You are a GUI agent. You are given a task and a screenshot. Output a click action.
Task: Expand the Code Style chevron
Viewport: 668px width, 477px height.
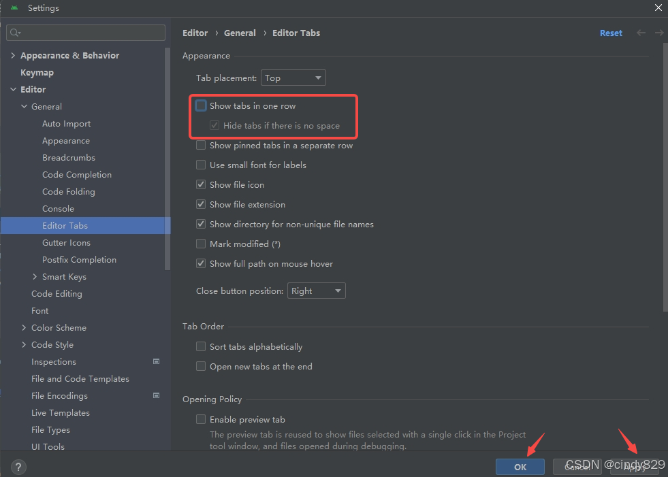[x=24, y=344]
